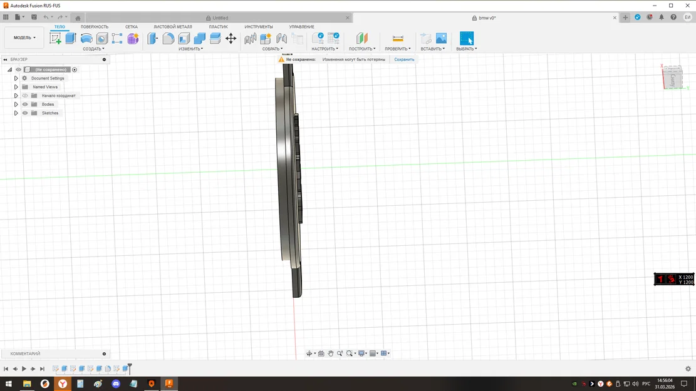The height and width of the screenshot is (391, 696).
Task: Click the construction plane icon
Action: click(361, 39)
